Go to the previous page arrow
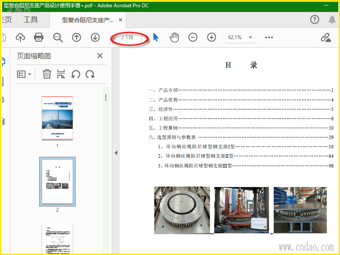Viewport: 340px width, 255px height. (76, 37)
